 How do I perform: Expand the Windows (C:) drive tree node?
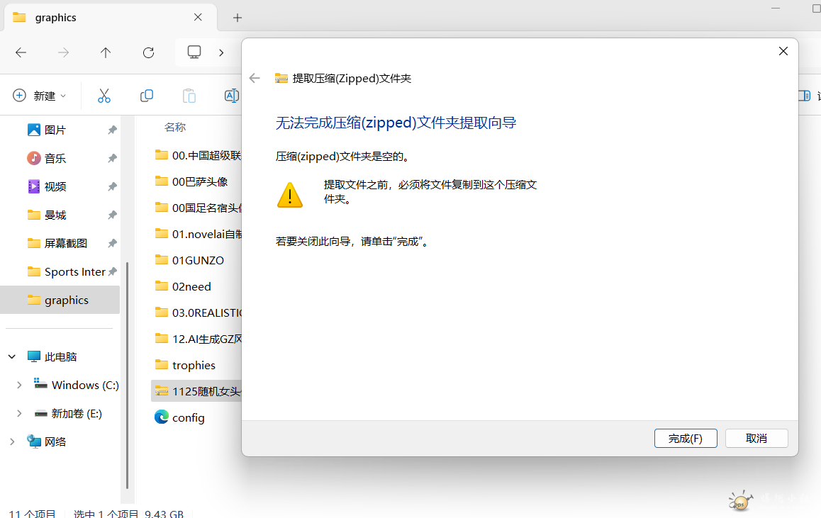pyautogui.click(x=19, y=385)
